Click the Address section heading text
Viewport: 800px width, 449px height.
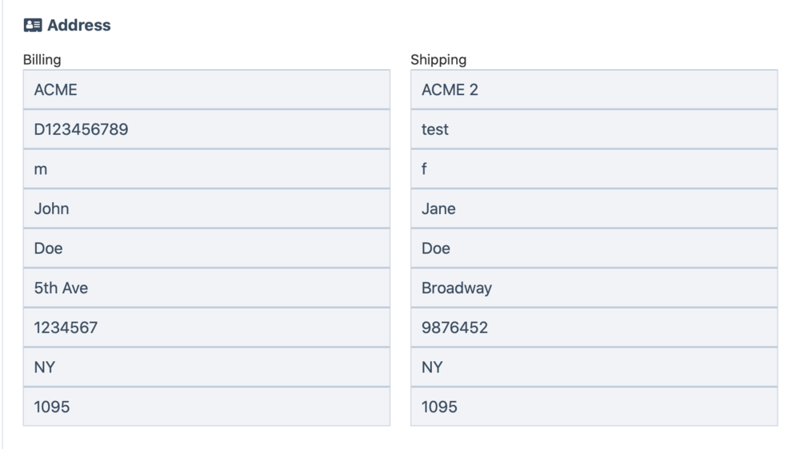pos(78,26)
